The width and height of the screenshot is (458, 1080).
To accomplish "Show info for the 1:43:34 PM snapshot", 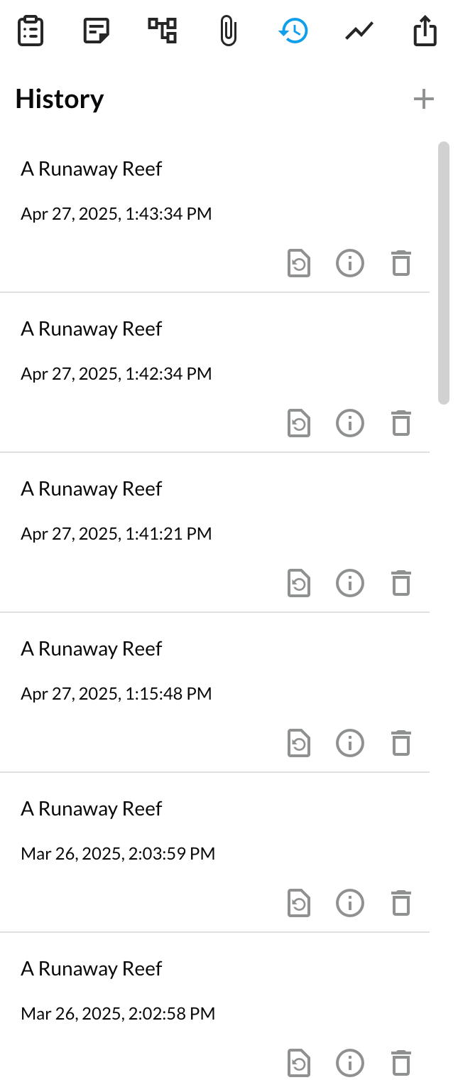I will coord(349,263).
